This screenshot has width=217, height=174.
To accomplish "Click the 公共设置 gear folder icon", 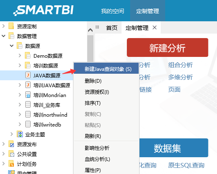I will coord(11,154).
